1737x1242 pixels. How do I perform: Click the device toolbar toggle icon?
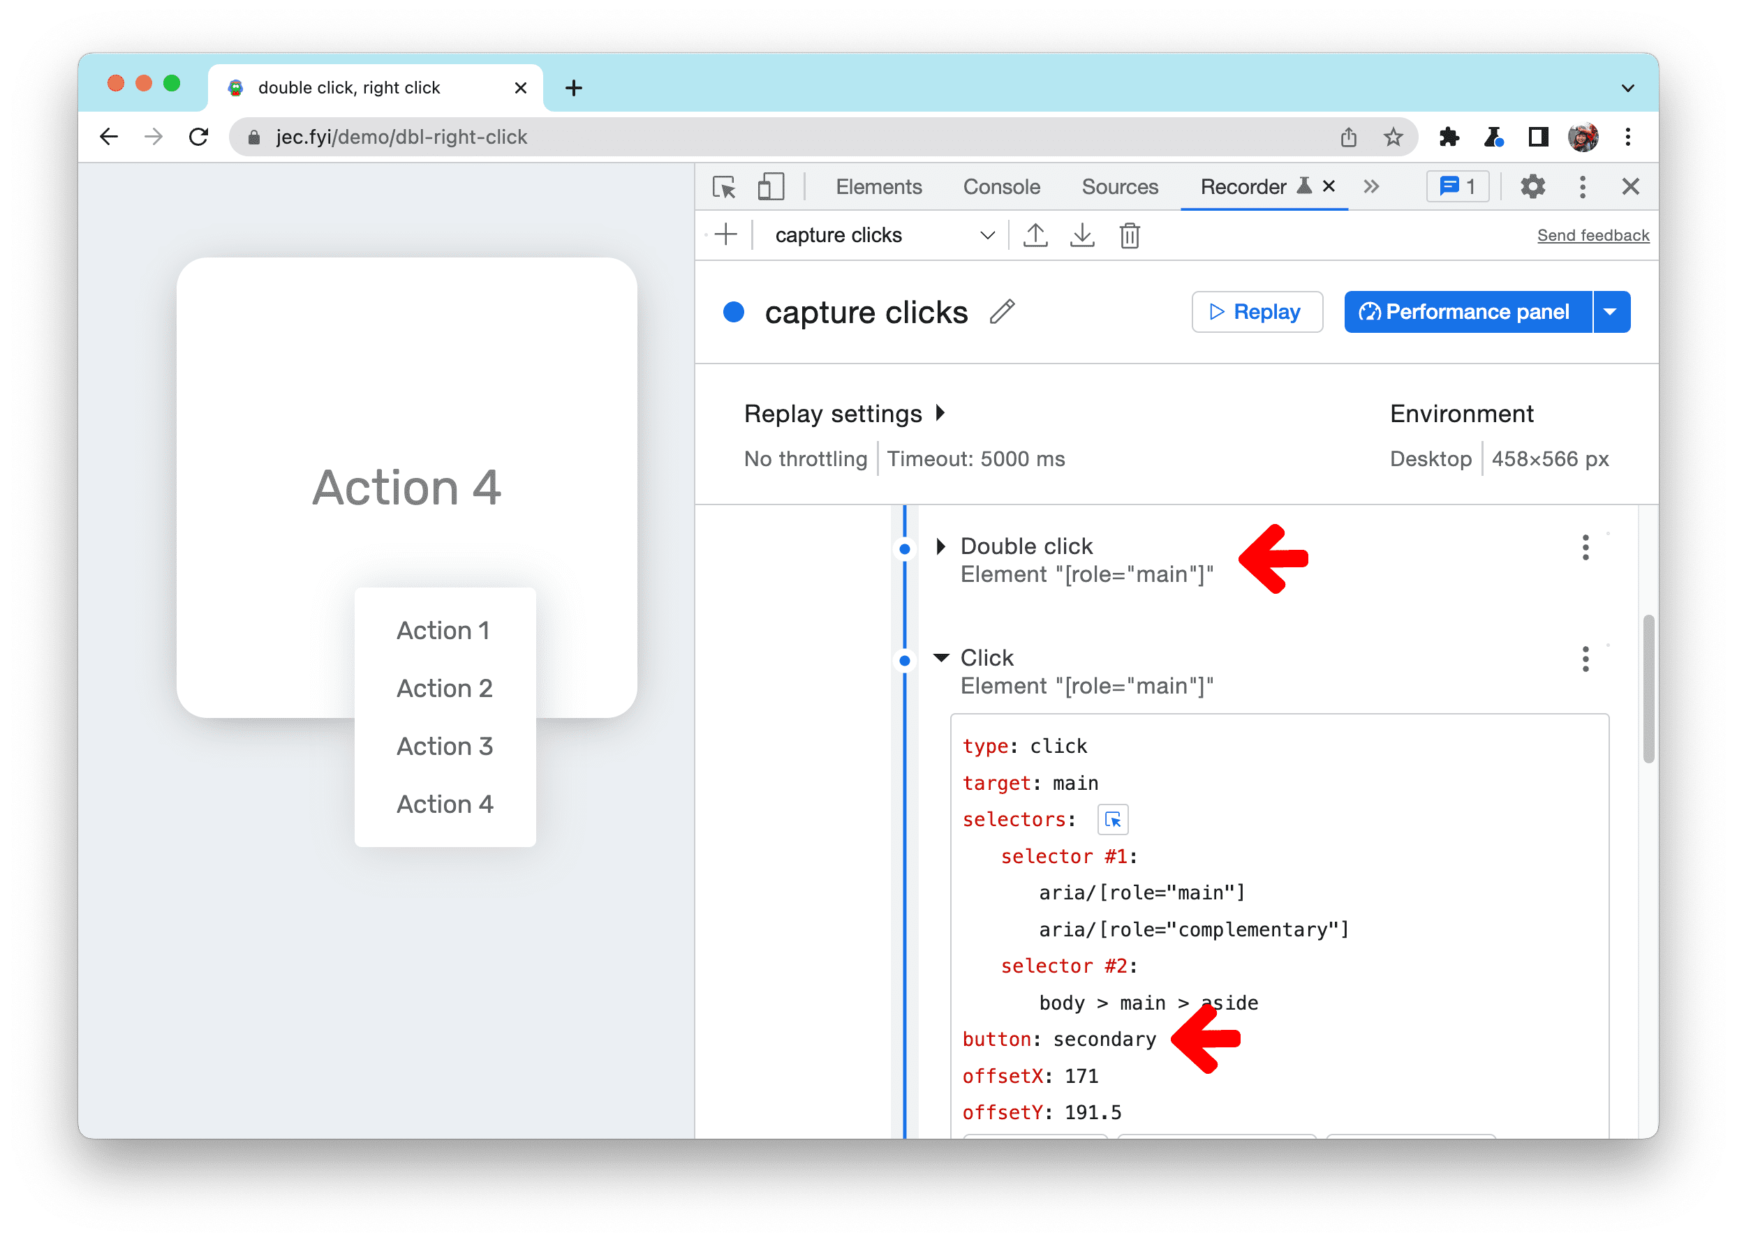tap(771, 187)
